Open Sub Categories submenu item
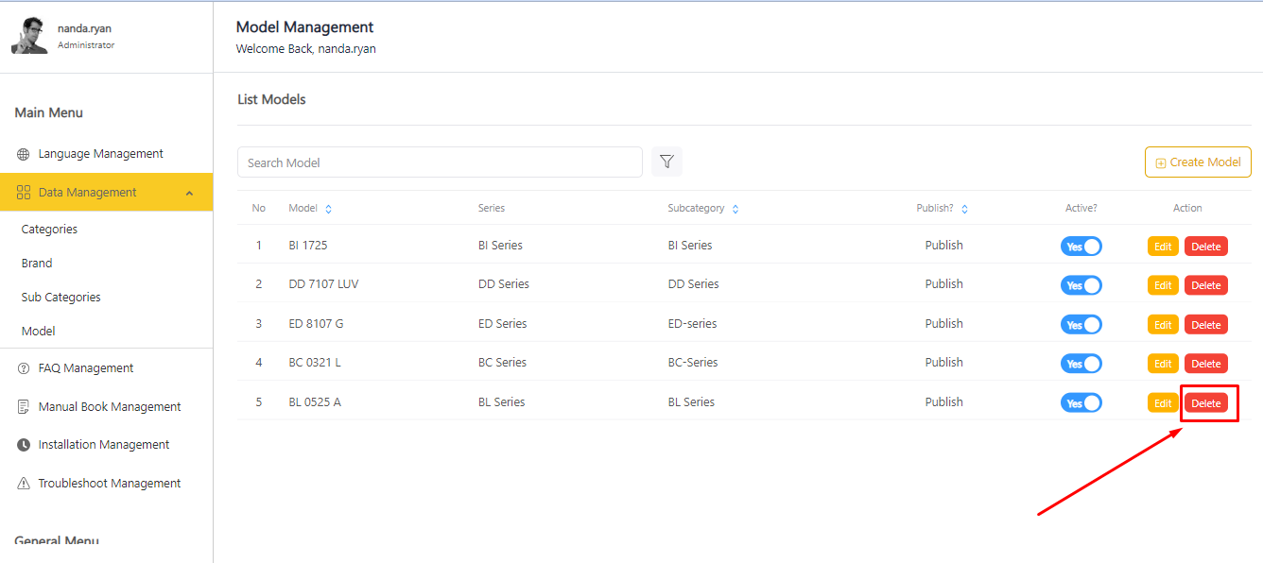Image resolution: width=1263 pixels, height=563 pixels. 61,298
